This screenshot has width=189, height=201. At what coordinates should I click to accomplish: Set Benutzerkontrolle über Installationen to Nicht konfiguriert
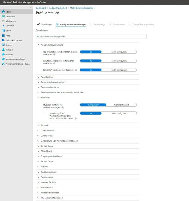click(x=119, y=61)
